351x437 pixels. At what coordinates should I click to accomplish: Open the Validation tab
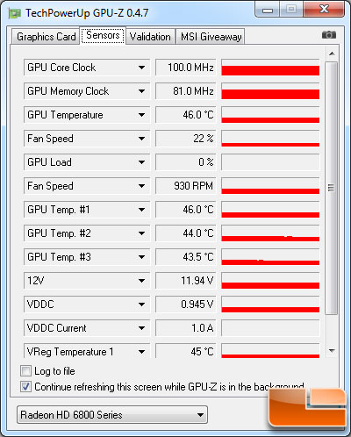pos(150,37)
